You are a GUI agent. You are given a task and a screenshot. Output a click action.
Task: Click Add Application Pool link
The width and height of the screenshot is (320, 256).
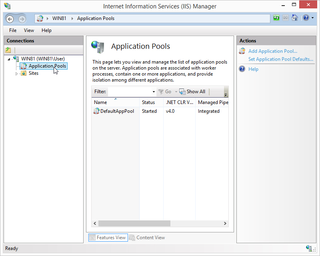[273, 51]
